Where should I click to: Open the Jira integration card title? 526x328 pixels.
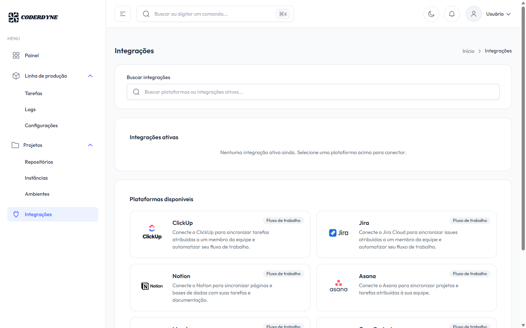pyautogui.click(x=364, y=223)
